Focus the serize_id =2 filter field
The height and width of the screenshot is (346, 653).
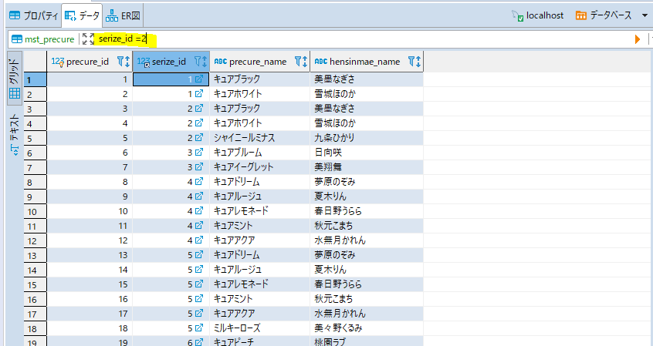point(362,39)
